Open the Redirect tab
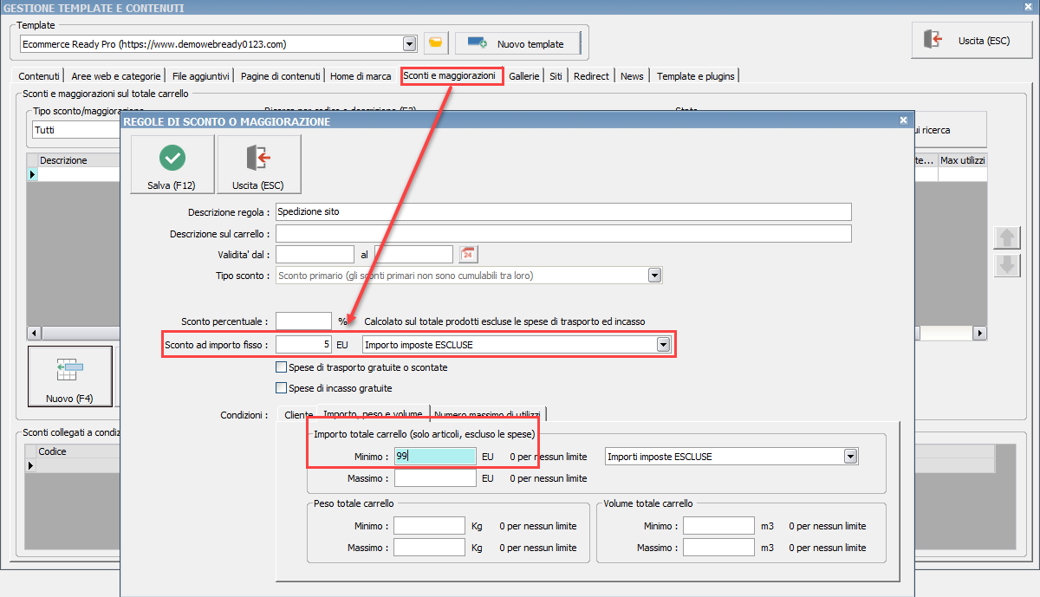The image size is (1040, 597). (x=591, y=76)
